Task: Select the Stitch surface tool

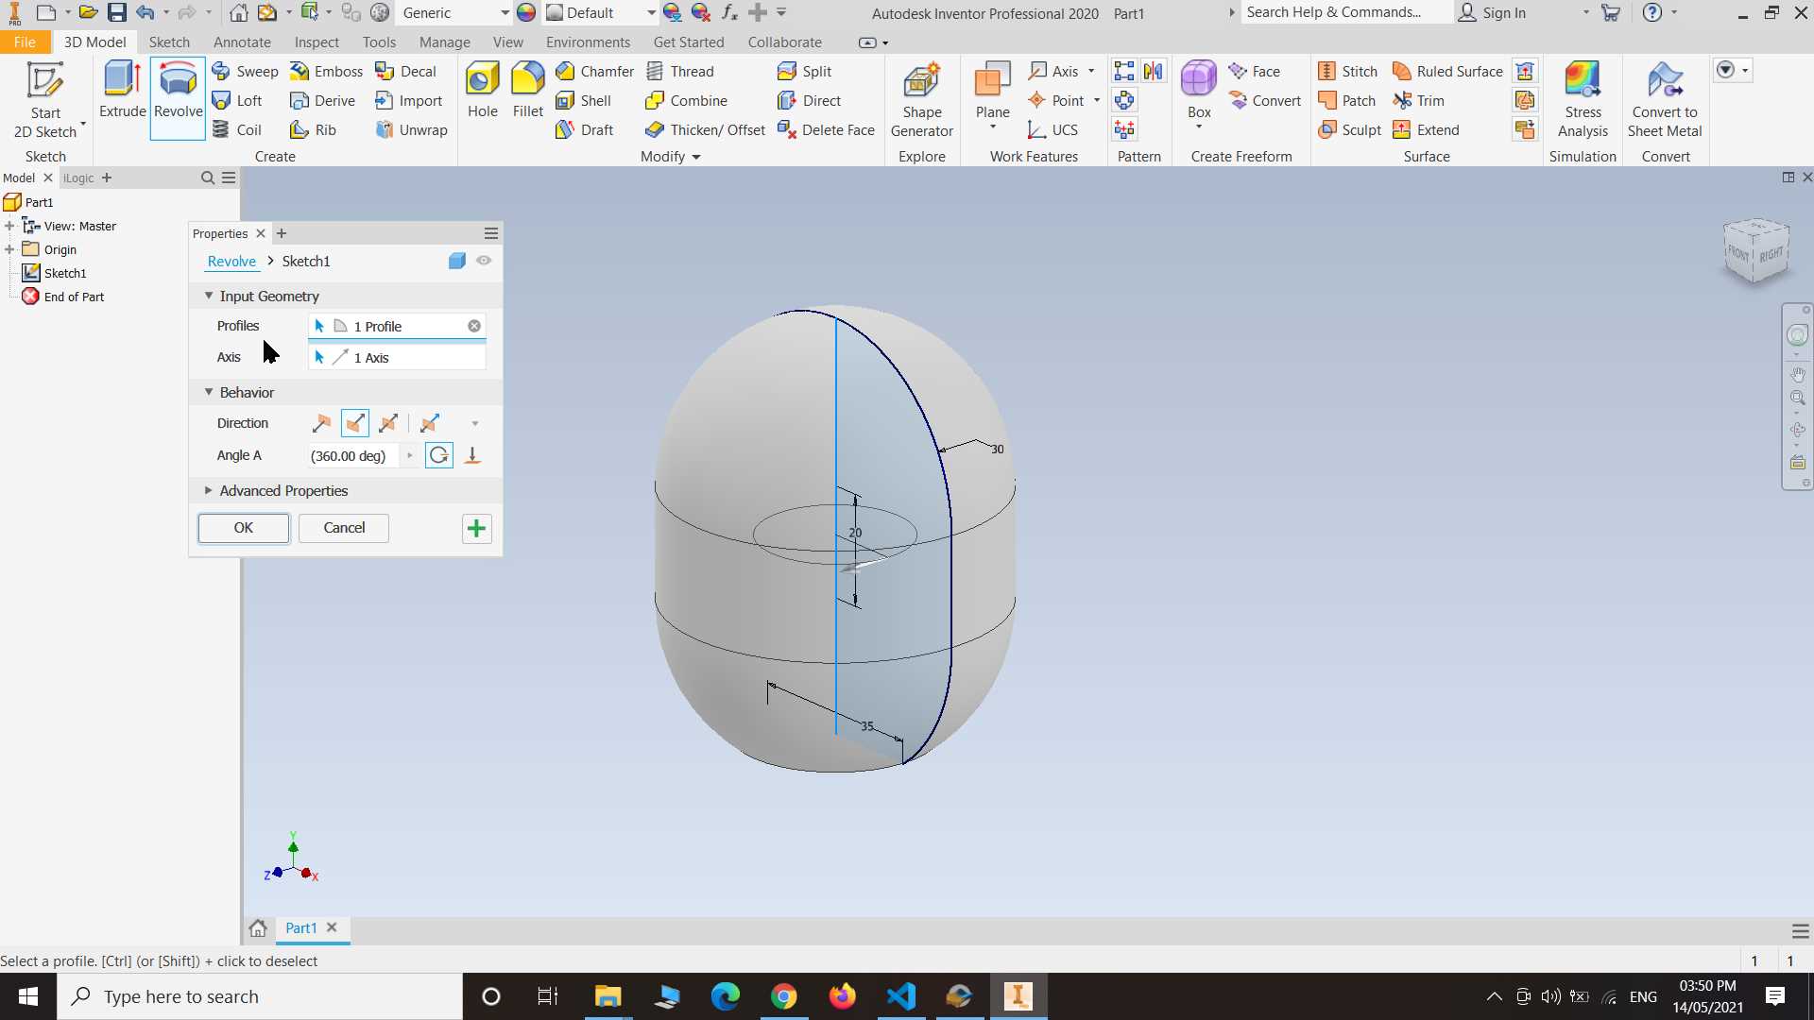Action: (1347, 72)
